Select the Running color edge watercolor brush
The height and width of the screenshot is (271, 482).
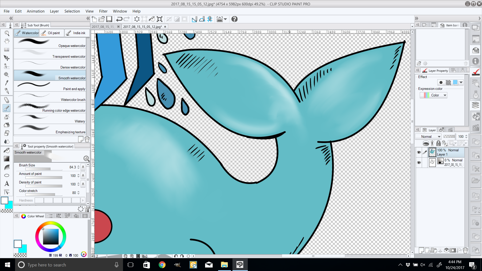click(x=50, y=107)
